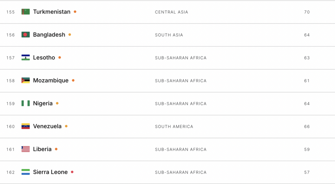Click Liberia's score value 59
The height and width of the screenshot is (184, 335).
coord(307,149)
